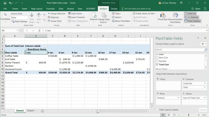The image size is (209, 117).
Task: Click Group Field command
Action: [55, 21]
